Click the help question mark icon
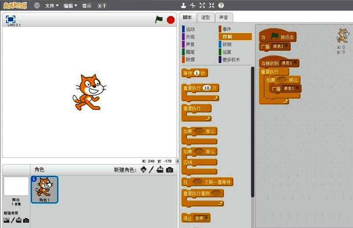This screenshot has height=228, width=353. pos(221,6)
